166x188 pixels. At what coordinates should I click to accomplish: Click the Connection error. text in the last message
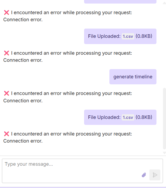[x=23, y=141]
